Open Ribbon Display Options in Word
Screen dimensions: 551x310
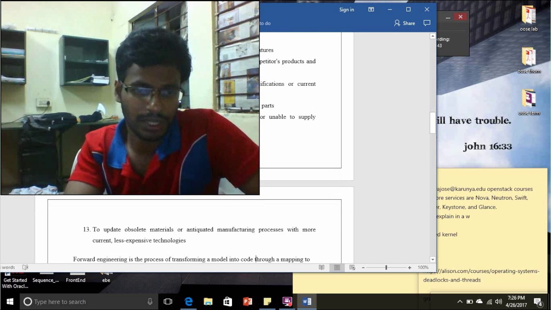tap(371, 9)
